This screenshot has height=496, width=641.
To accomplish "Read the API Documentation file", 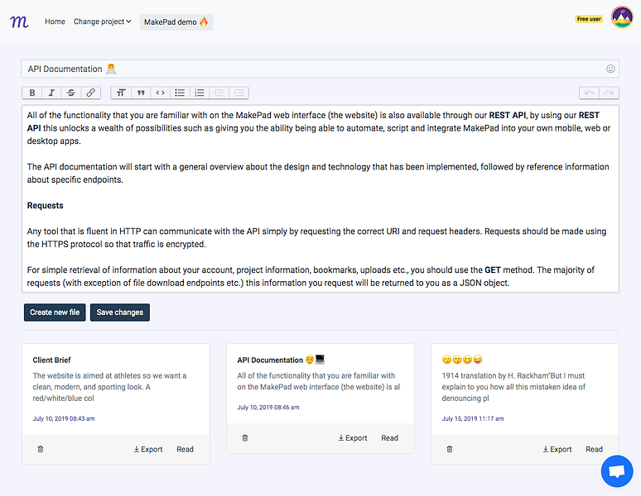I will point(389,438).
